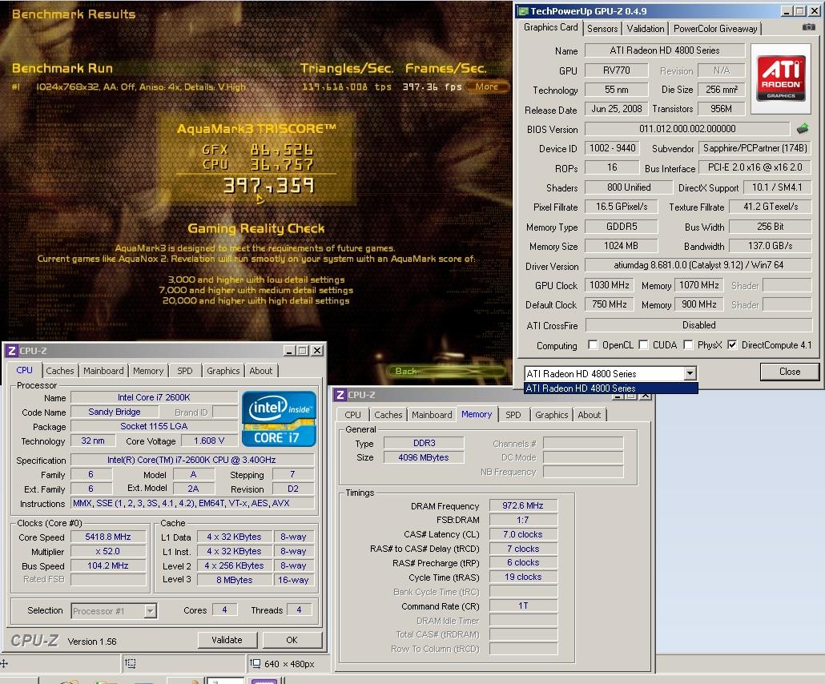Click the OK button in CPU-Z
Screen dimensions: 825x684
pos(292,640)
